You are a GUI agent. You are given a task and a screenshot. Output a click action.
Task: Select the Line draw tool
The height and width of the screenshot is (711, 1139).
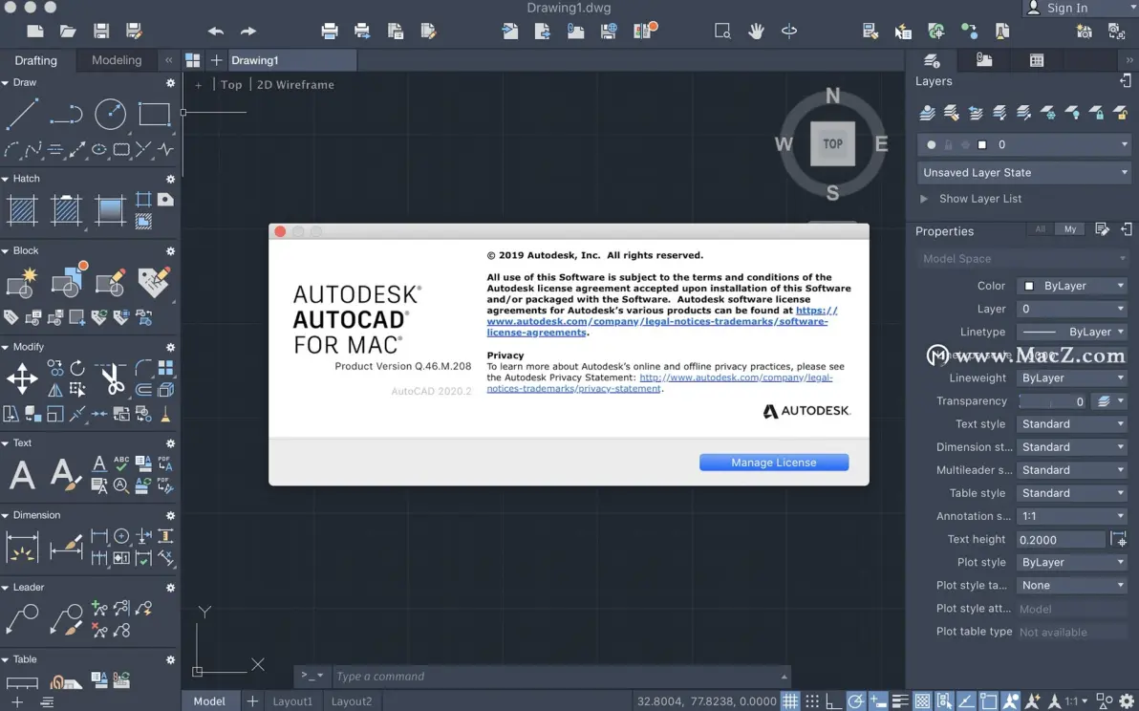[x=22, y=115]
